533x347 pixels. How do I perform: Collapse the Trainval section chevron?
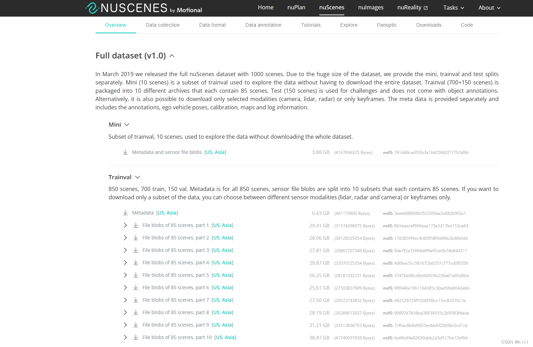click(x=137, y=177)
